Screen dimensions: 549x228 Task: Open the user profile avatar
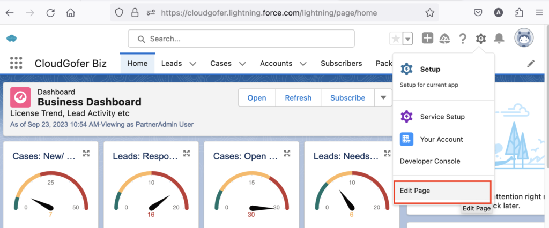(523, 39)
